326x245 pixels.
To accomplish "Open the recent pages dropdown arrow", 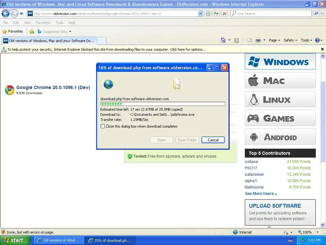I will tap(21, 14).
